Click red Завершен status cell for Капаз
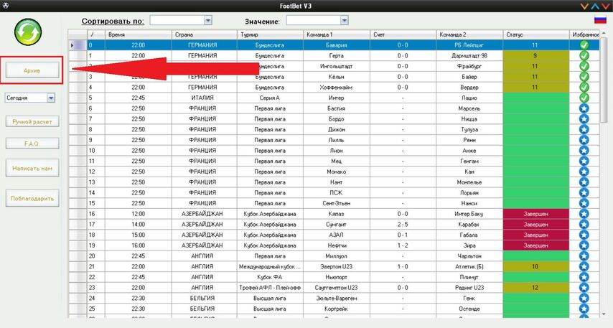This screenshot has height=328, width=613. pyautogui.click(x=536, y=214)
